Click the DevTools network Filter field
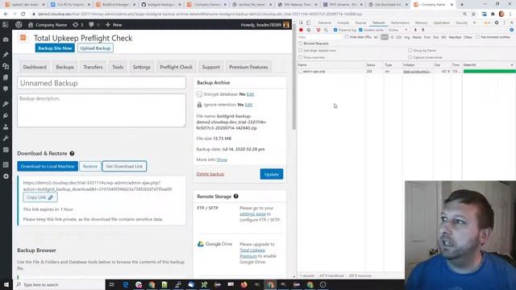This screenshot has height=290, width=516. point(320,37)
